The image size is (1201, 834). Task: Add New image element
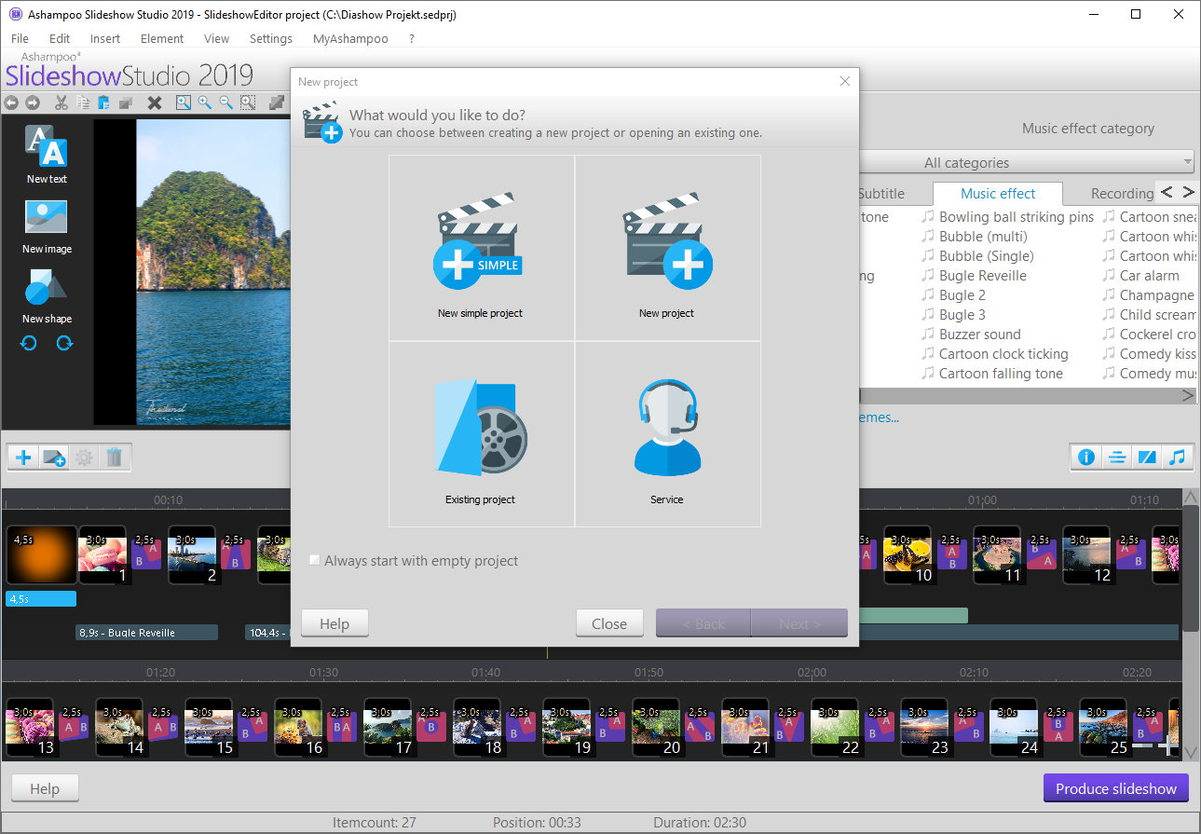point(47,225)
